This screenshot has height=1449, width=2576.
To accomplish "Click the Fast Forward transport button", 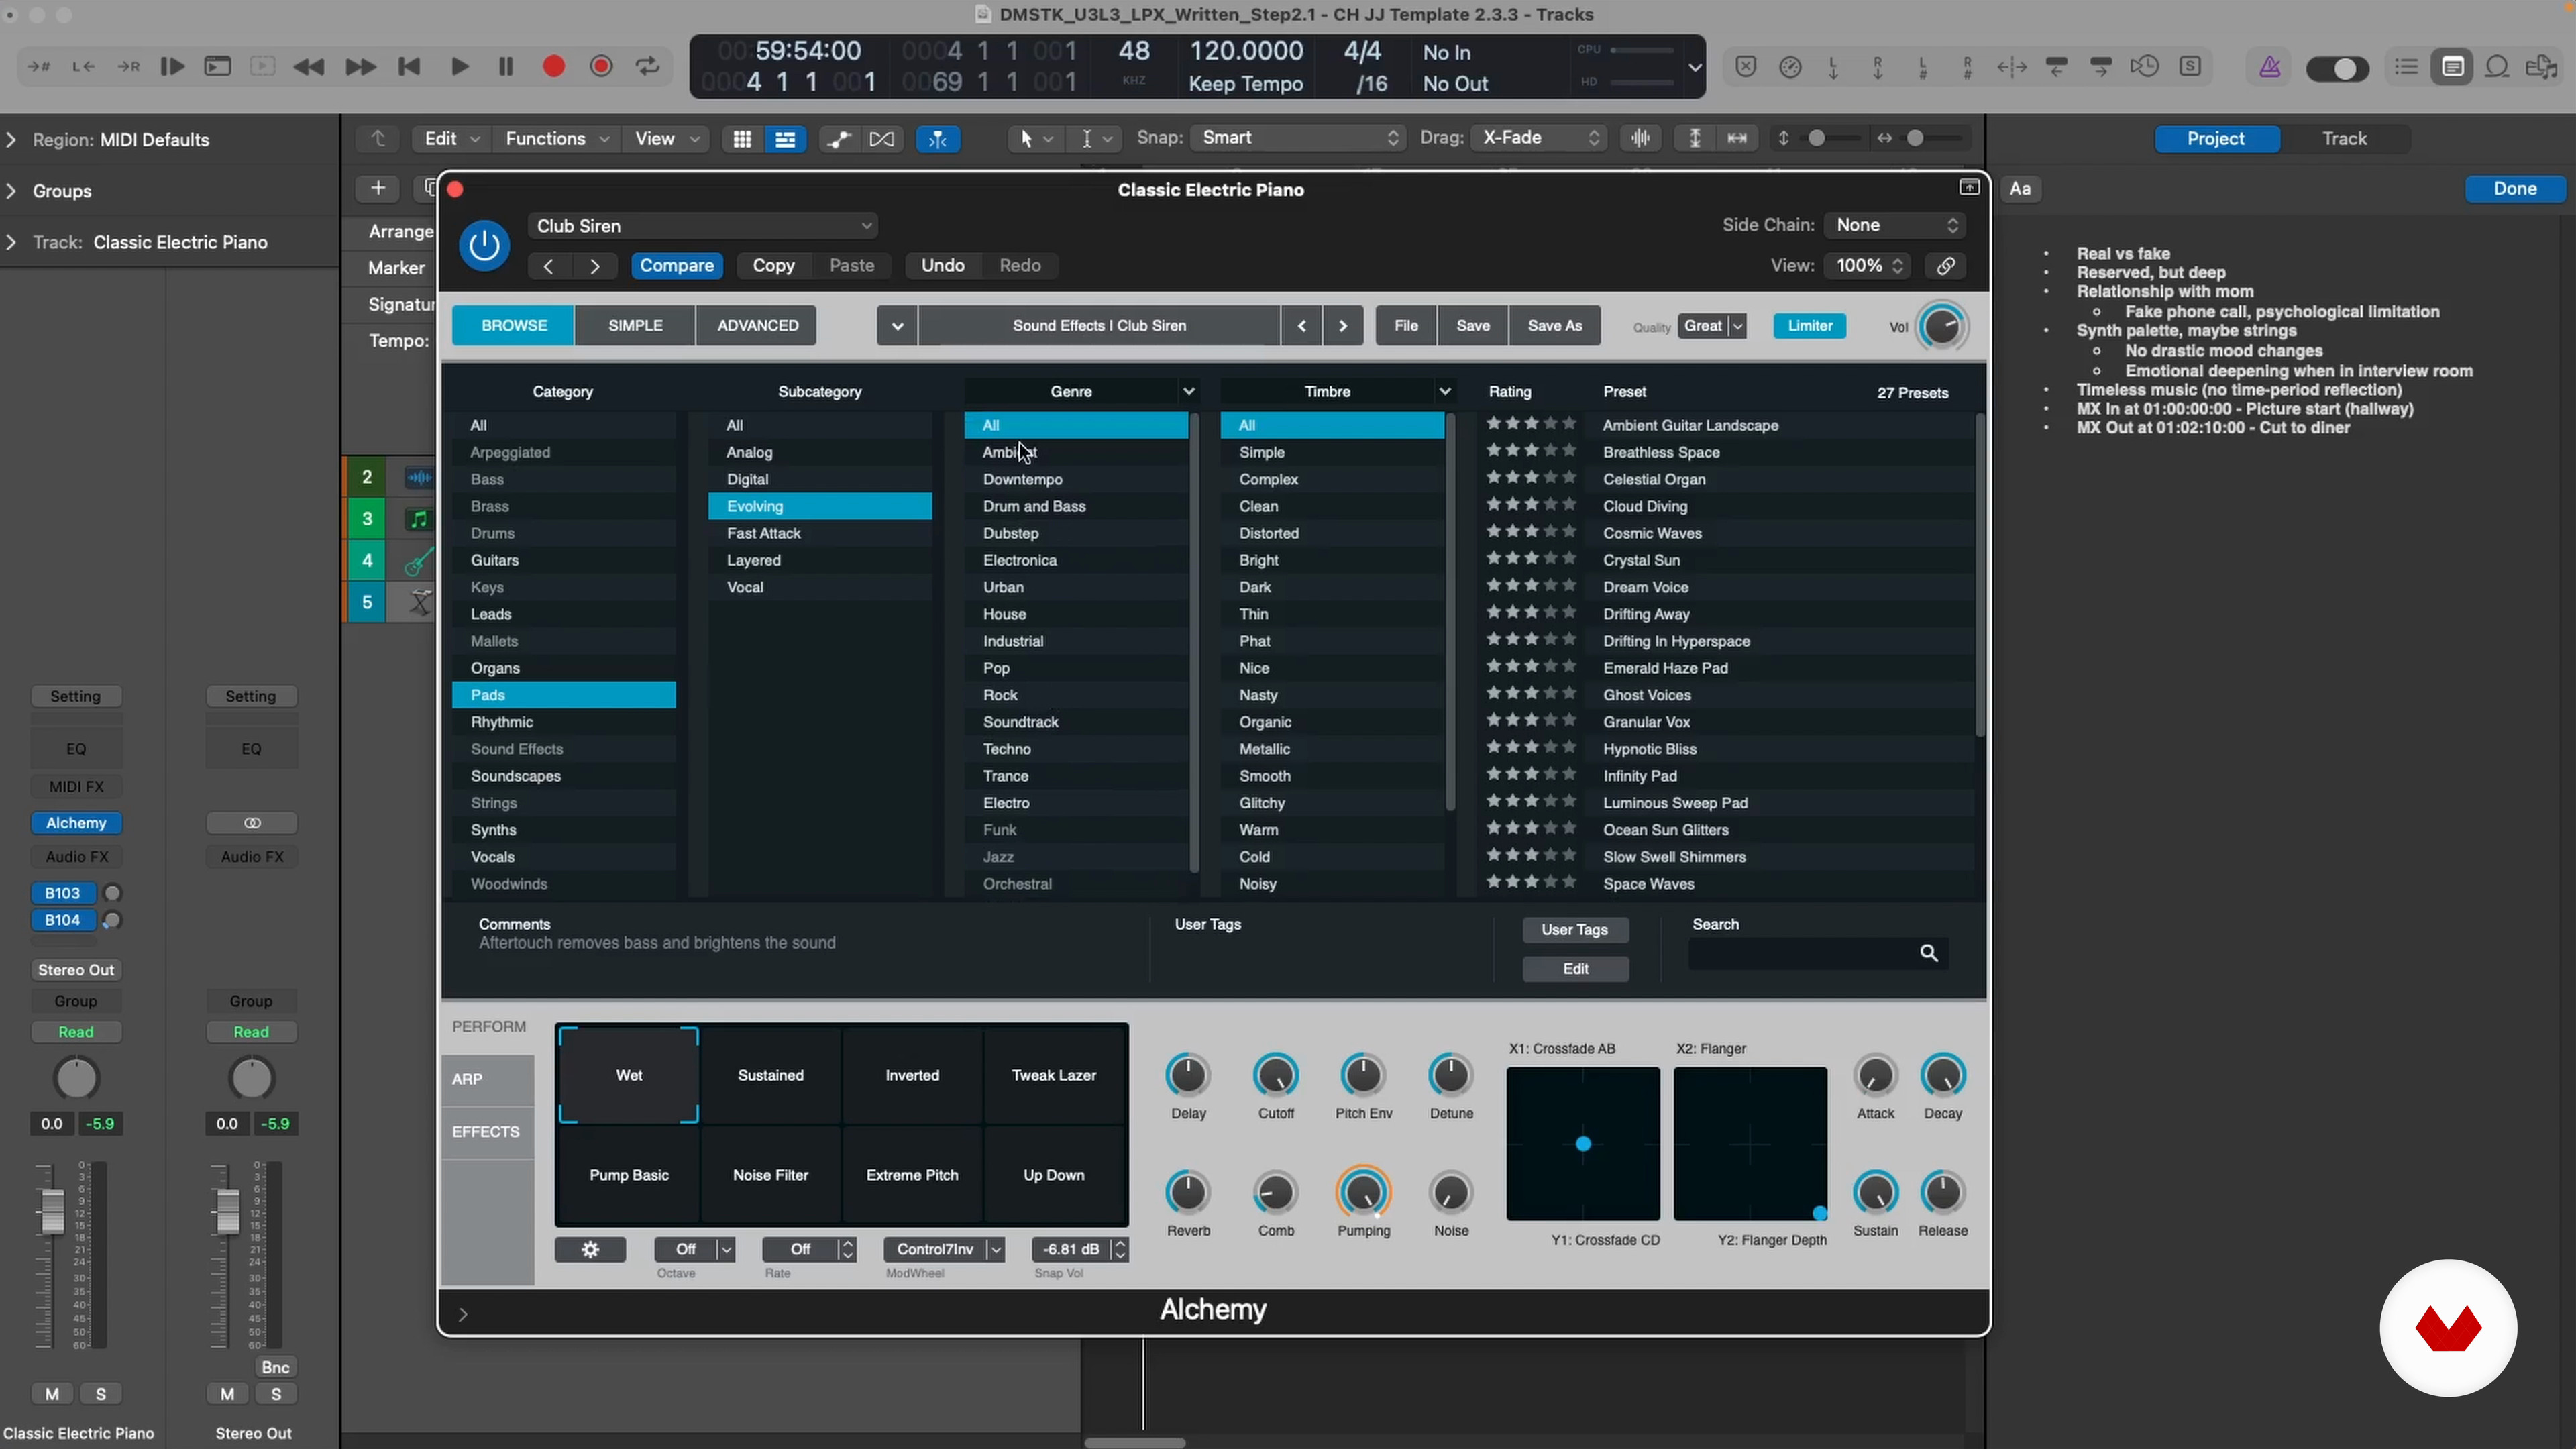I will coord(360,67).
